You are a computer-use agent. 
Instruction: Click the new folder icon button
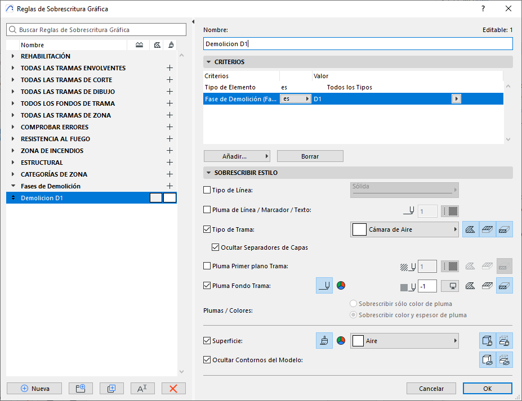(x=80, y=388)
